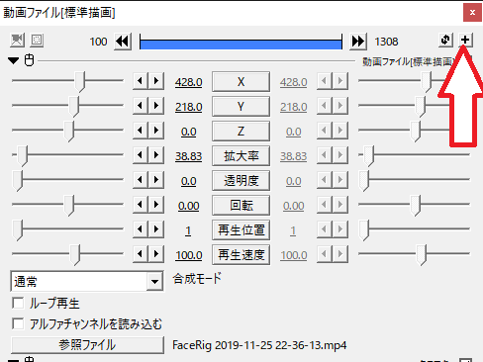
Task: Click the left 回転 value 0.00
Action: (x=188, y=206)
